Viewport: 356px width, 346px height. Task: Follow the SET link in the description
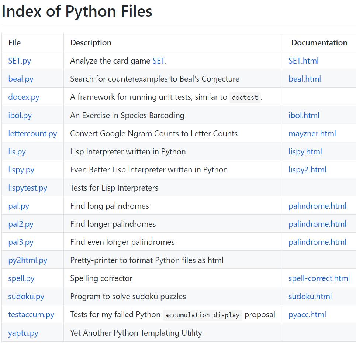point(159,61)
